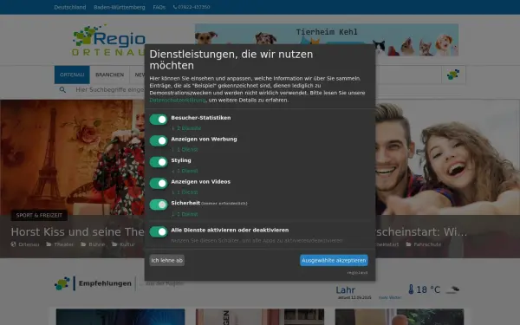The height and width of the screenshot is (325, 520).
Task: Open the Fahrschule tag
Action: 424,244
